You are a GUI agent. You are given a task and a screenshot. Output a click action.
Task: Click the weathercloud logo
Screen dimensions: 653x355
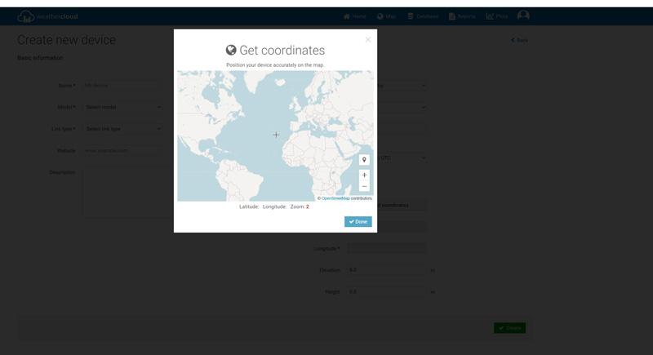47,16
